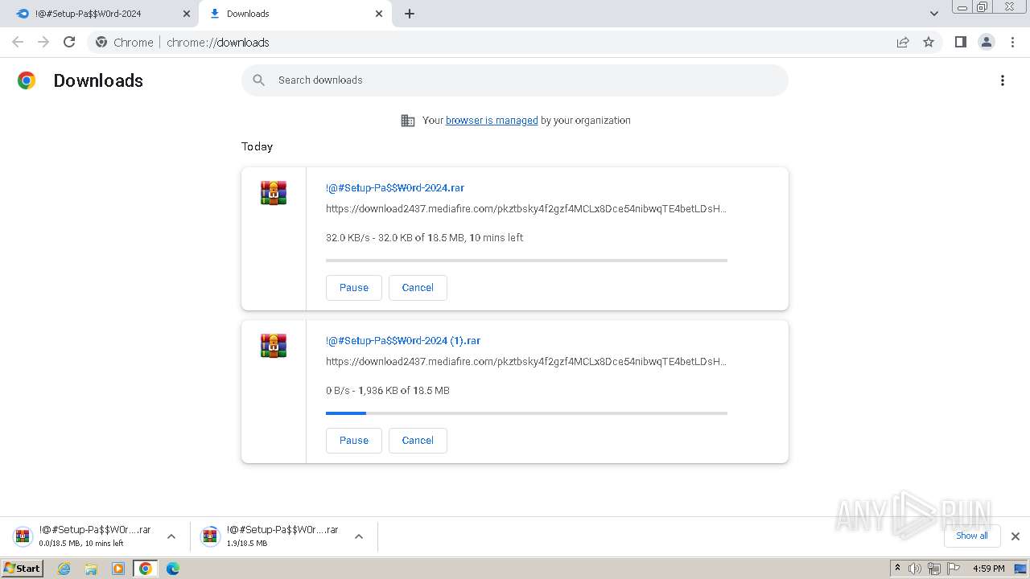Pause the !@#Setup-Pa$$W0rd-2024.rar download

point(354,288)
